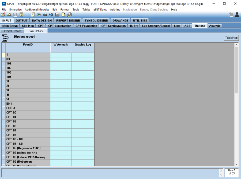The image size is (241, 179).
Task: Click the printer icon in toolbar
Action: (45, 15)
